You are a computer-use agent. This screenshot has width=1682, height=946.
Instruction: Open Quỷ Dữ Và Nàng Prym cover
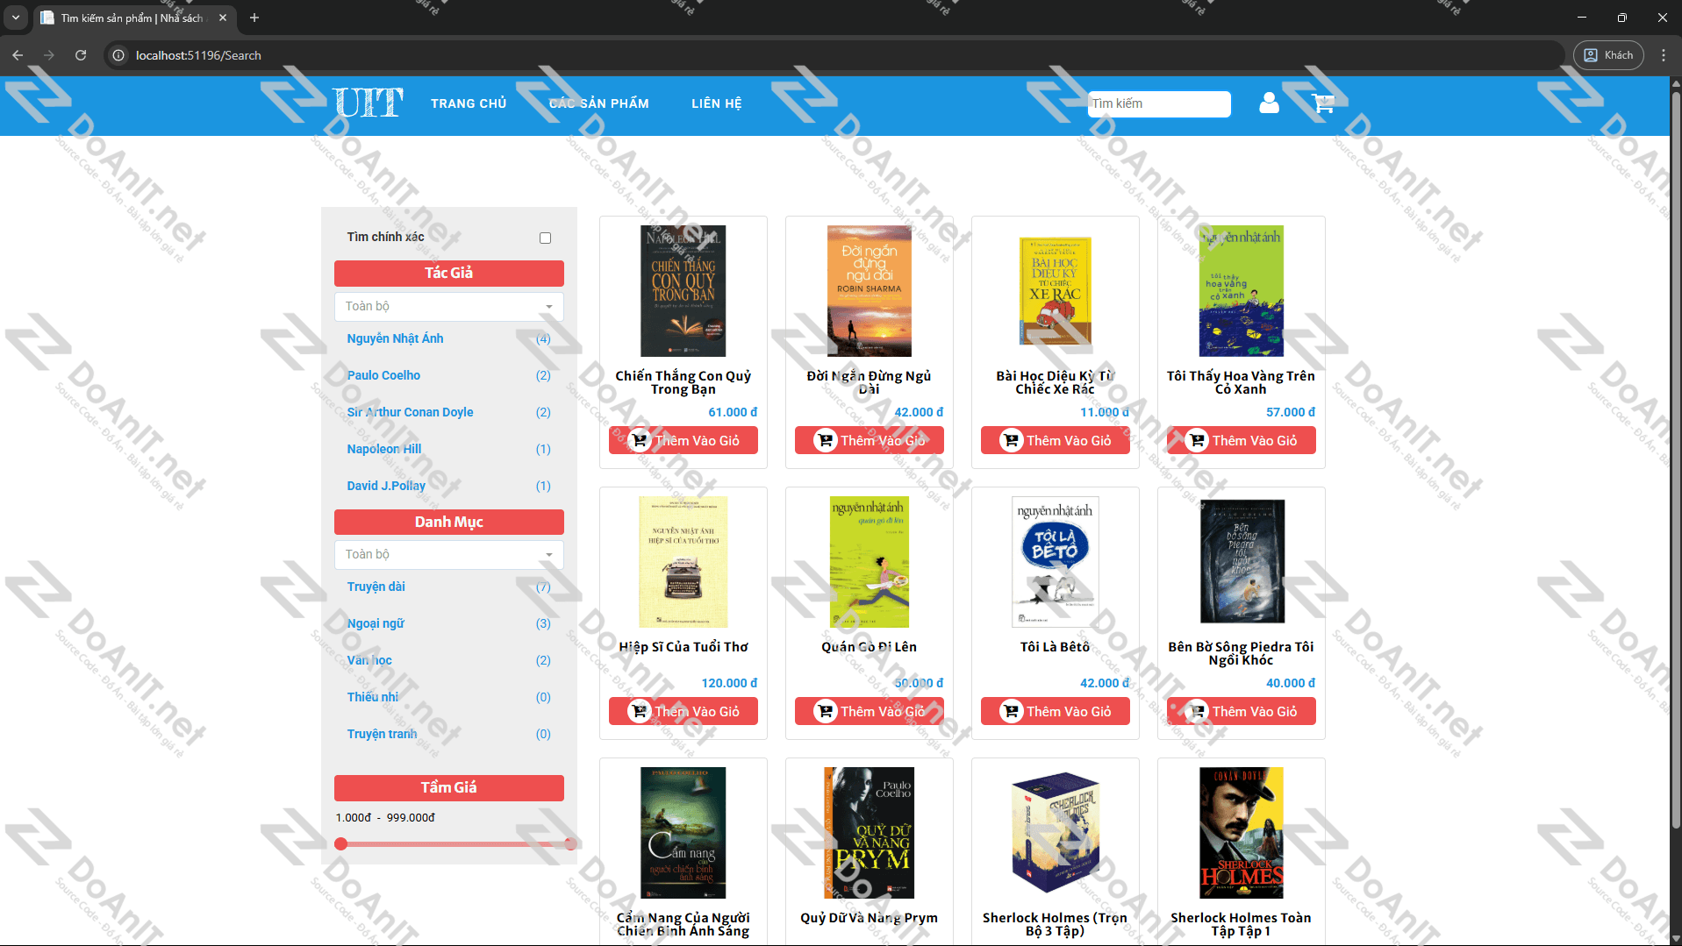870,833
